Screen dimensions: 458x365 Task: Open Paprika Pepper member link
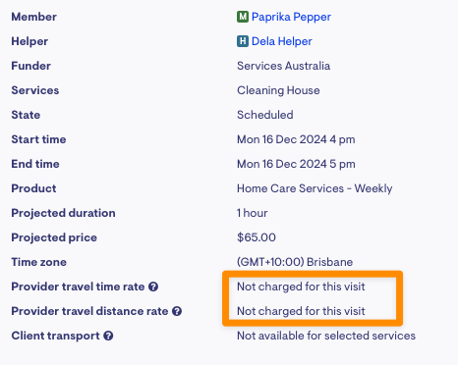click(x=291, y=17)
